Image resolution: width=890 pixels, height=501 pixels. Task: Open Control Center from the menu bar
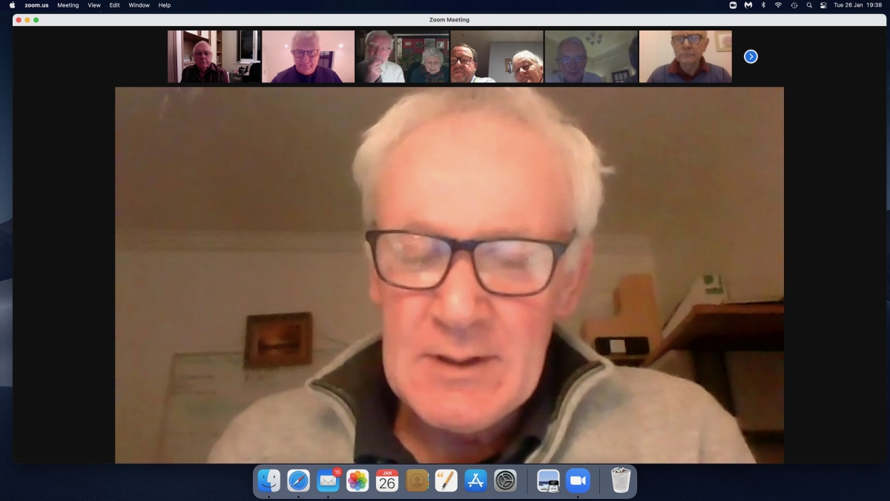pyautogui.click(x=823, y=5)
